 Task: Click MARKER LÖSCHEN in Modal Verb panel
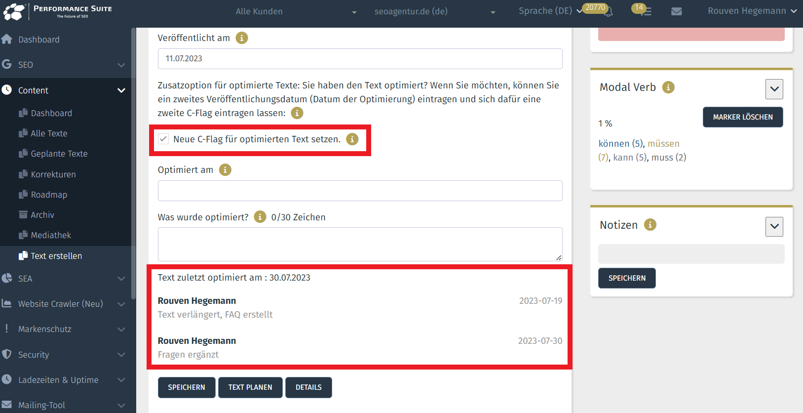tap(743, 117)
